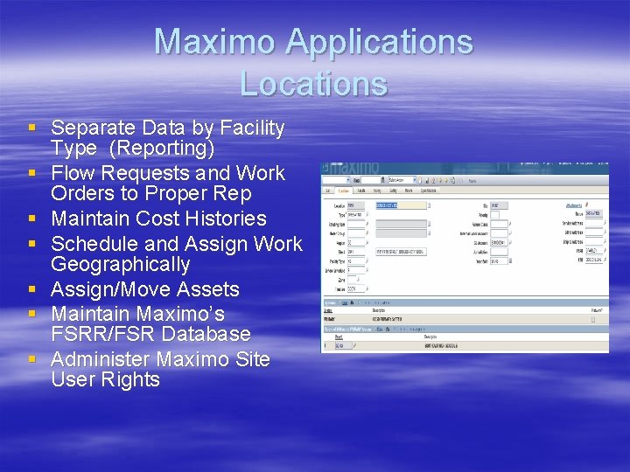The width and height of the screenshot is (630, 472).
Task: Click the highlighted location description field
Action: [x=401, y=205]
